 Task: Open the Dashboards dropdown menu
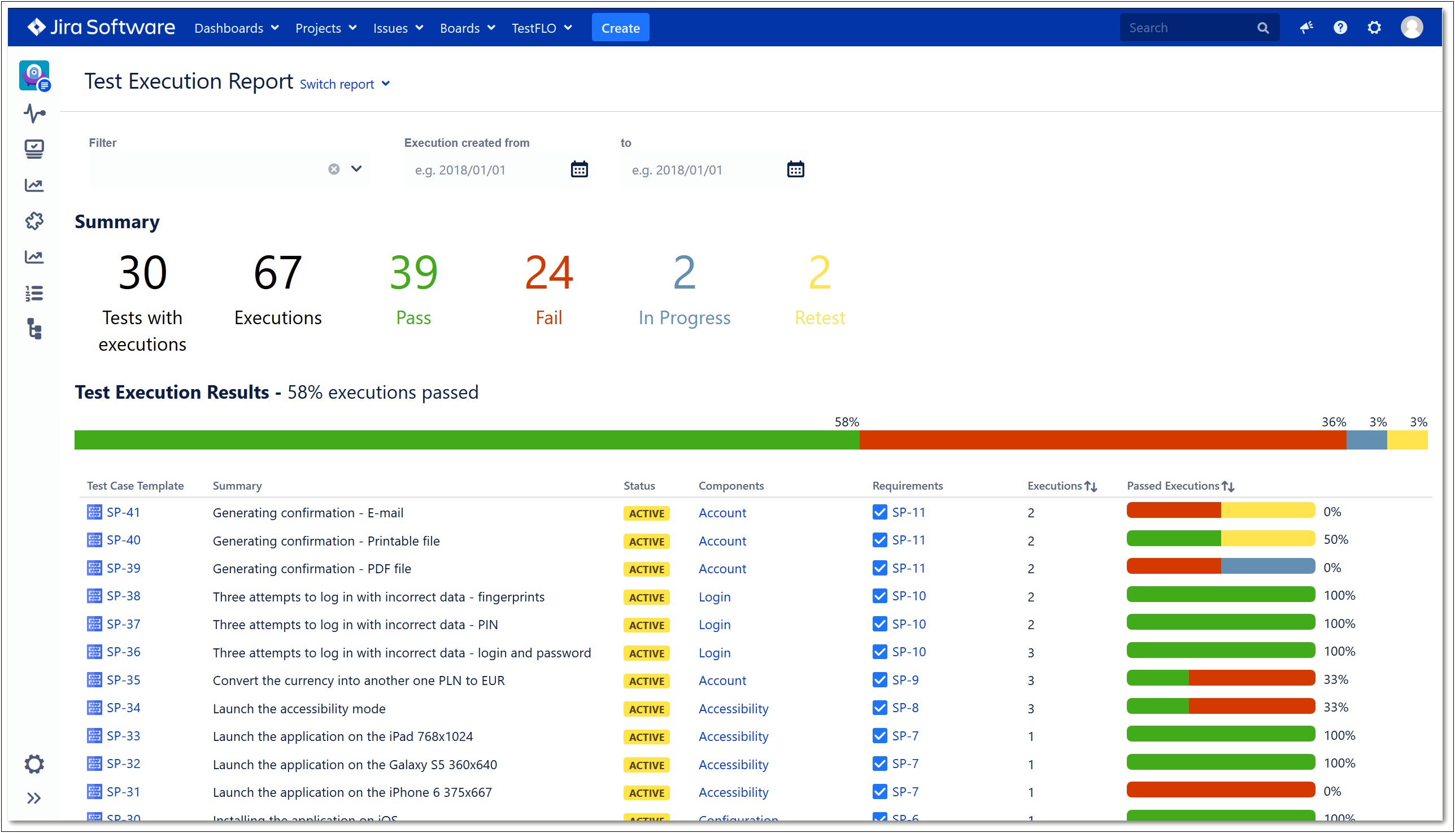235,28
